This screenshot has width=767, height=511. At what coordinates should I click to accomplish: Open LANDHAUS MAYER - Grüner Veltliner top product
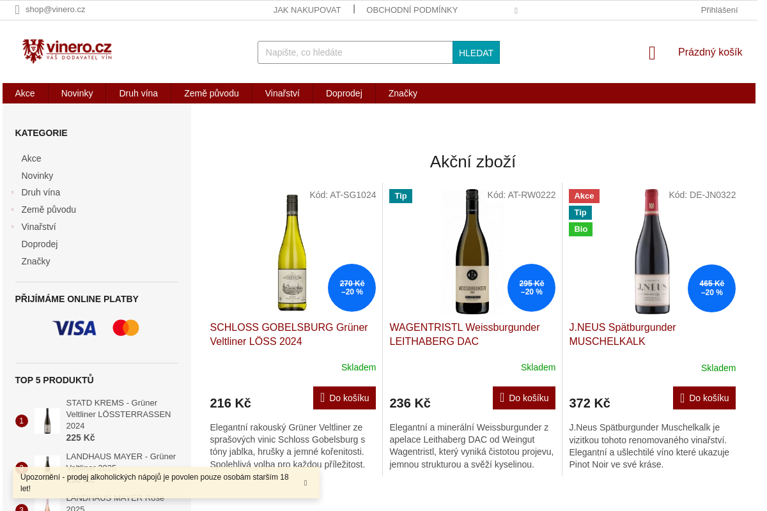[x=121, y=461]
